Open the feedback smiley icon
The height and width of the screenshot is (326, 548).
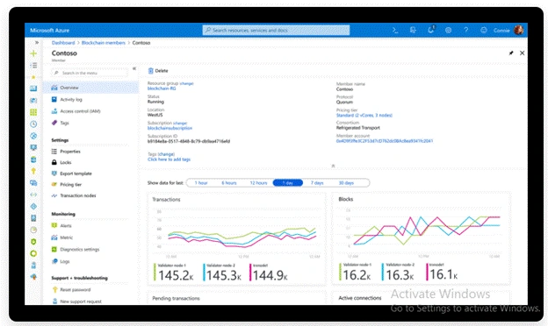484,31
